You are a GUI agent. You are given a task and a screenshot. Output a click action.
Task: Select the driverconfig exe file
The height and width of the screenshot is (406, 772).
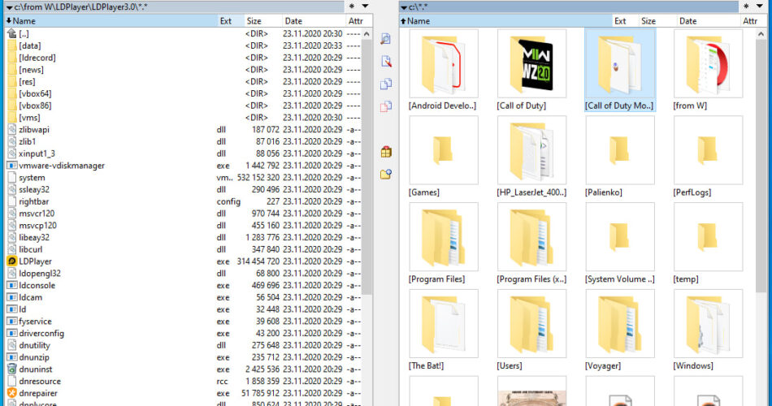click(x=184, y=333)
